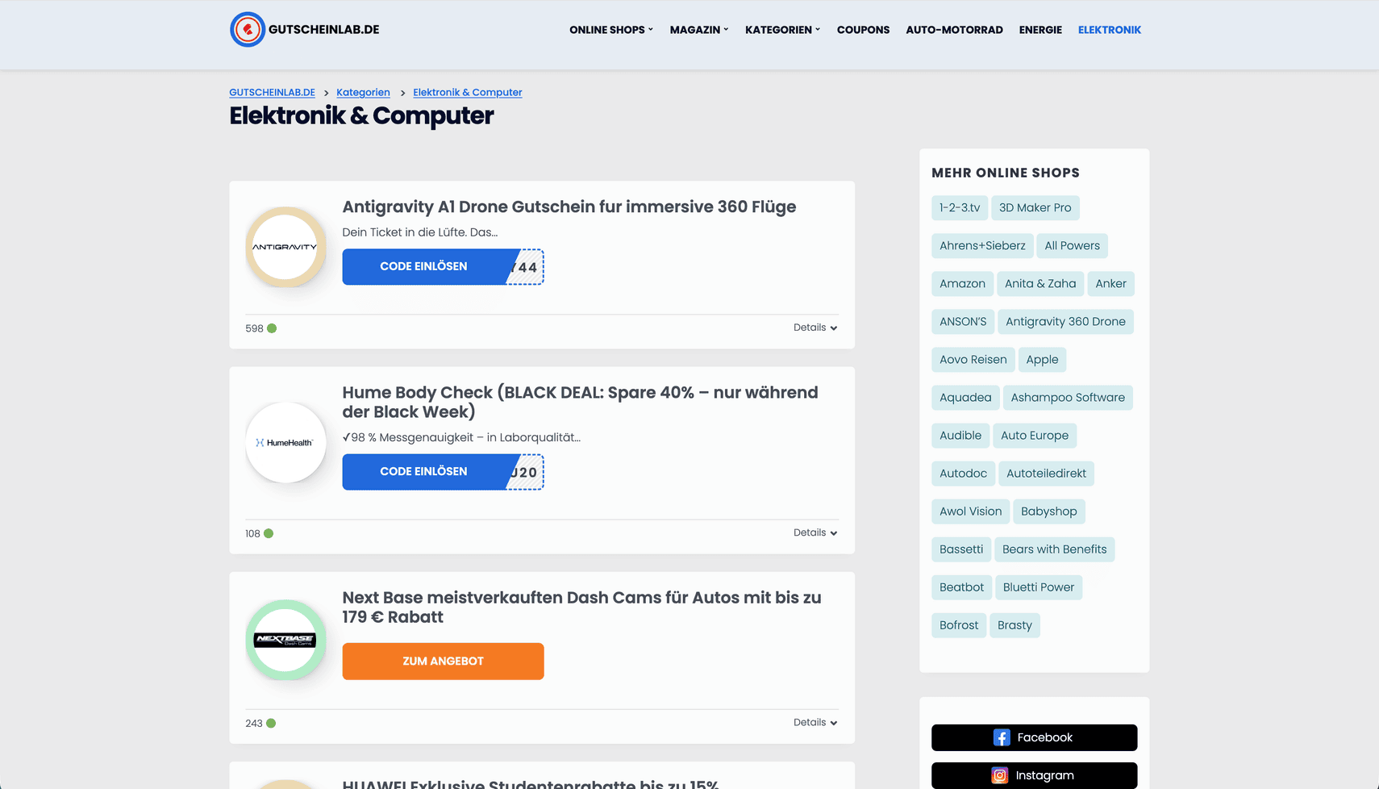Select the Bluetti Power shop tag

pyautogui.click(x=1038, y=587)
